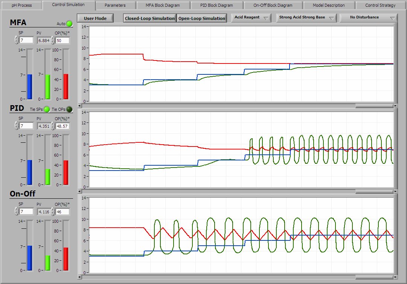Open the No Disturbance dropdown
The width and height of the screenshot is (407, 284).
tap(368, 18)
